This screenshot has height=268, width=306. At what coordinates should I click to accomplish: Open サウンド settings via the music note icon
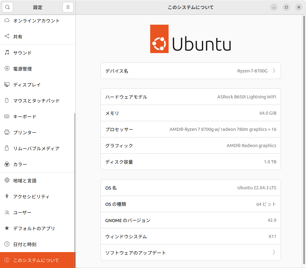coord(7,53)
